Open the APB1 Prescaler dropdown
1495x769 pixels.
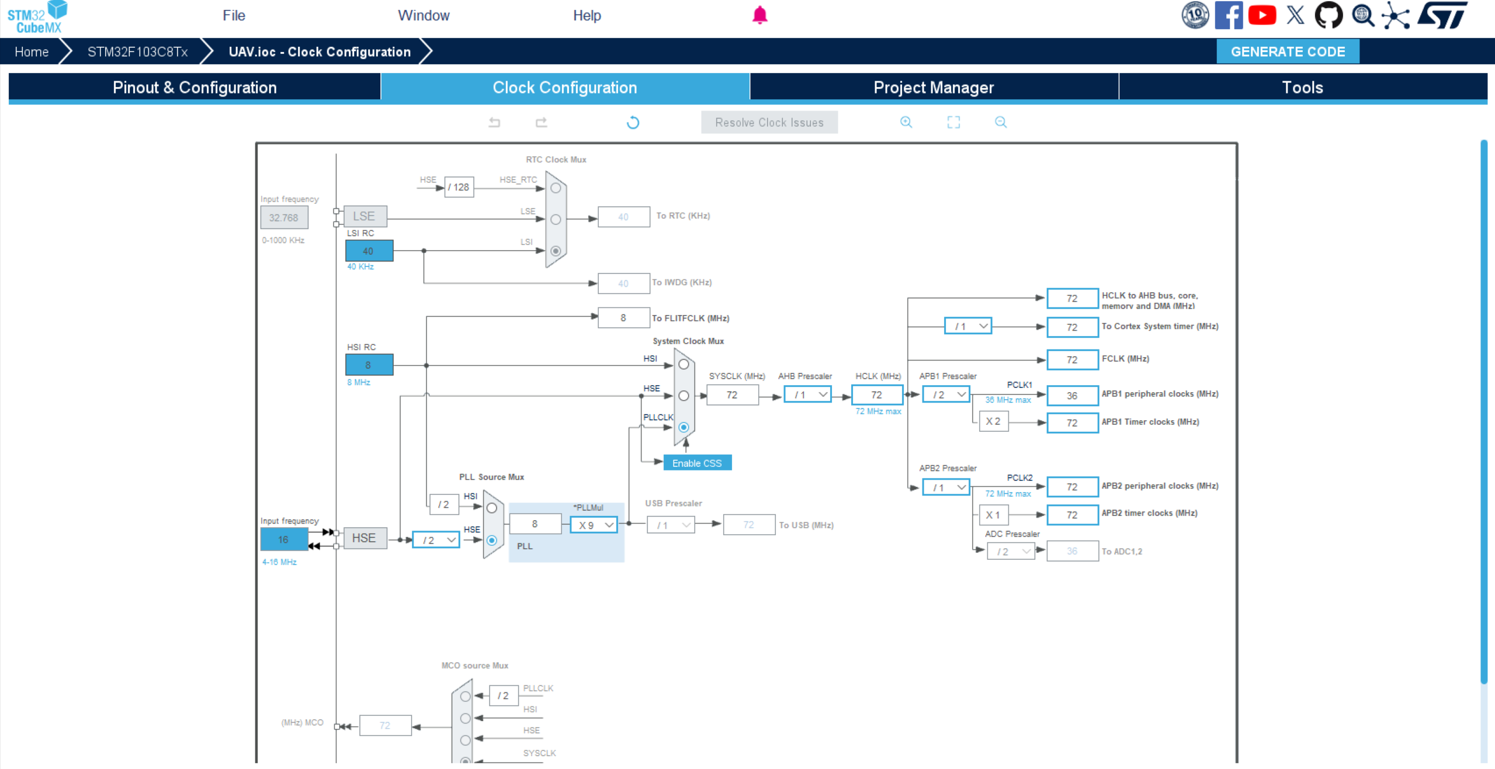point(946,394)
